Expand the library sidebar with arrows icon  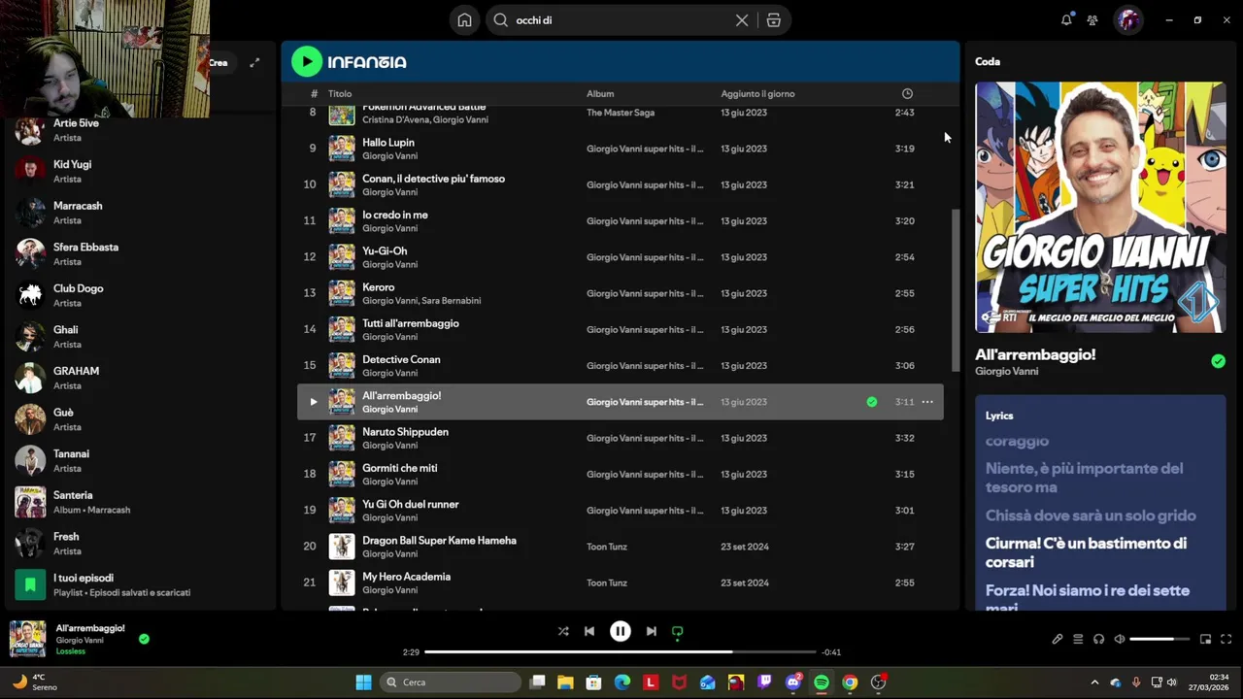254,63
